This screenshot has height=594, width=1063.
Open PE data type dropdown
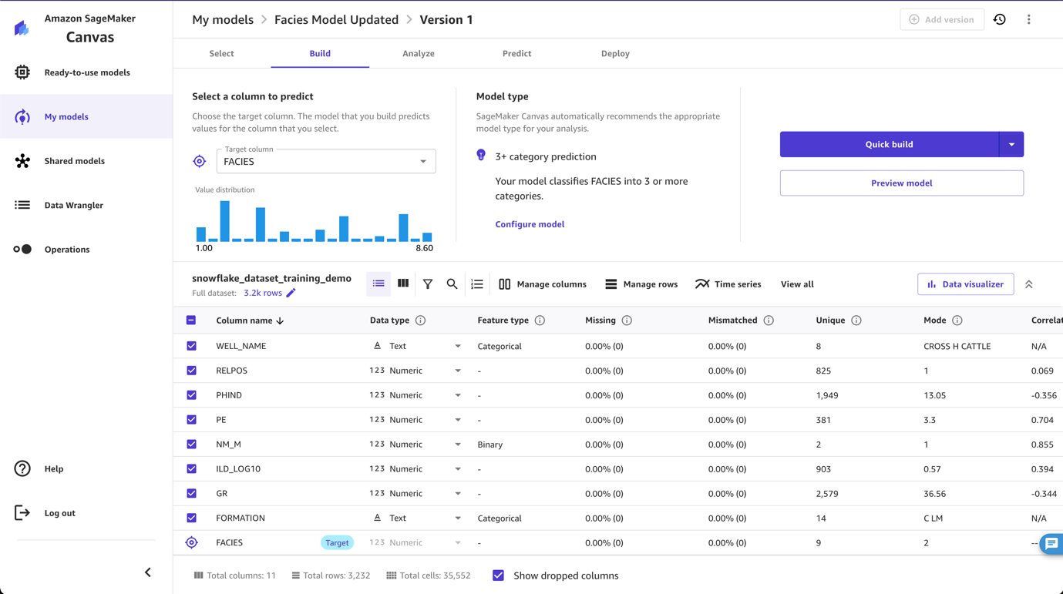click(458, 420)
